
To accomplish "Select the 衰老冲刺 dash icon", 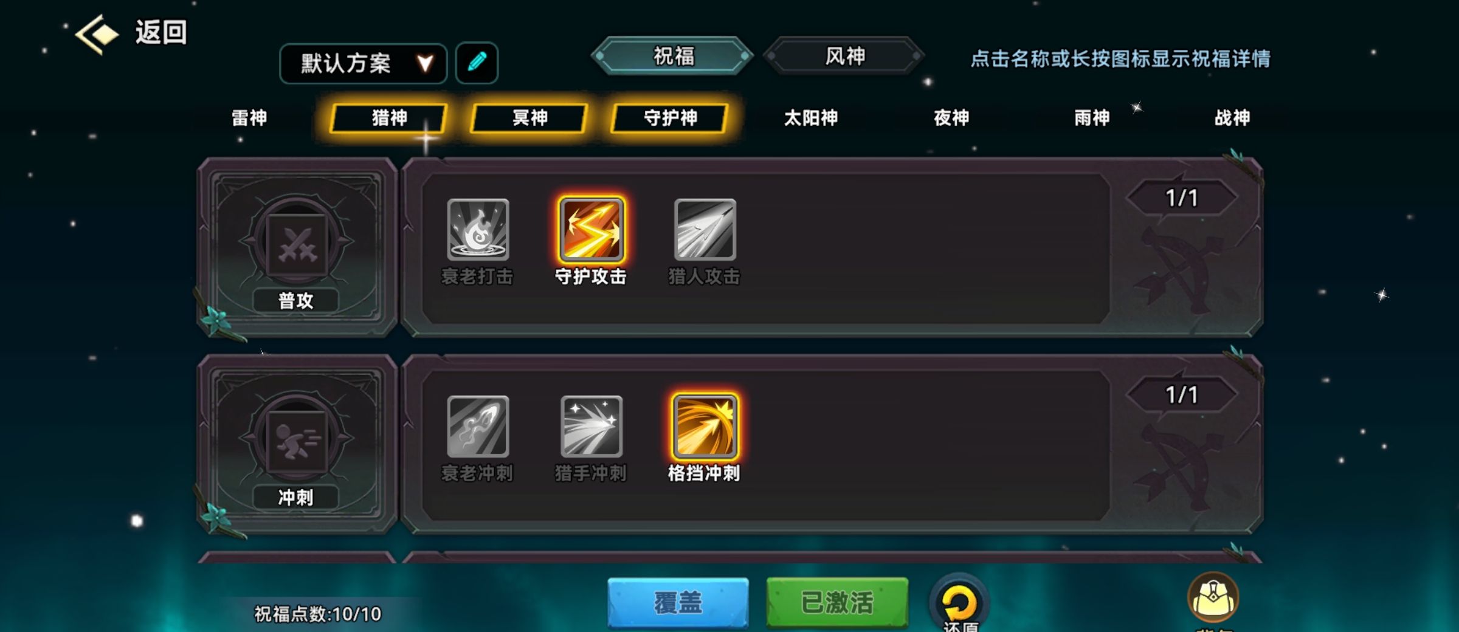I will click(478, 427).
